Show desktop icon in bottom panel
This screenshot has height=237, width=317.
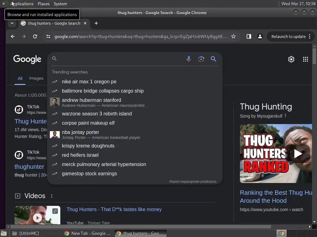click(4, 233)
